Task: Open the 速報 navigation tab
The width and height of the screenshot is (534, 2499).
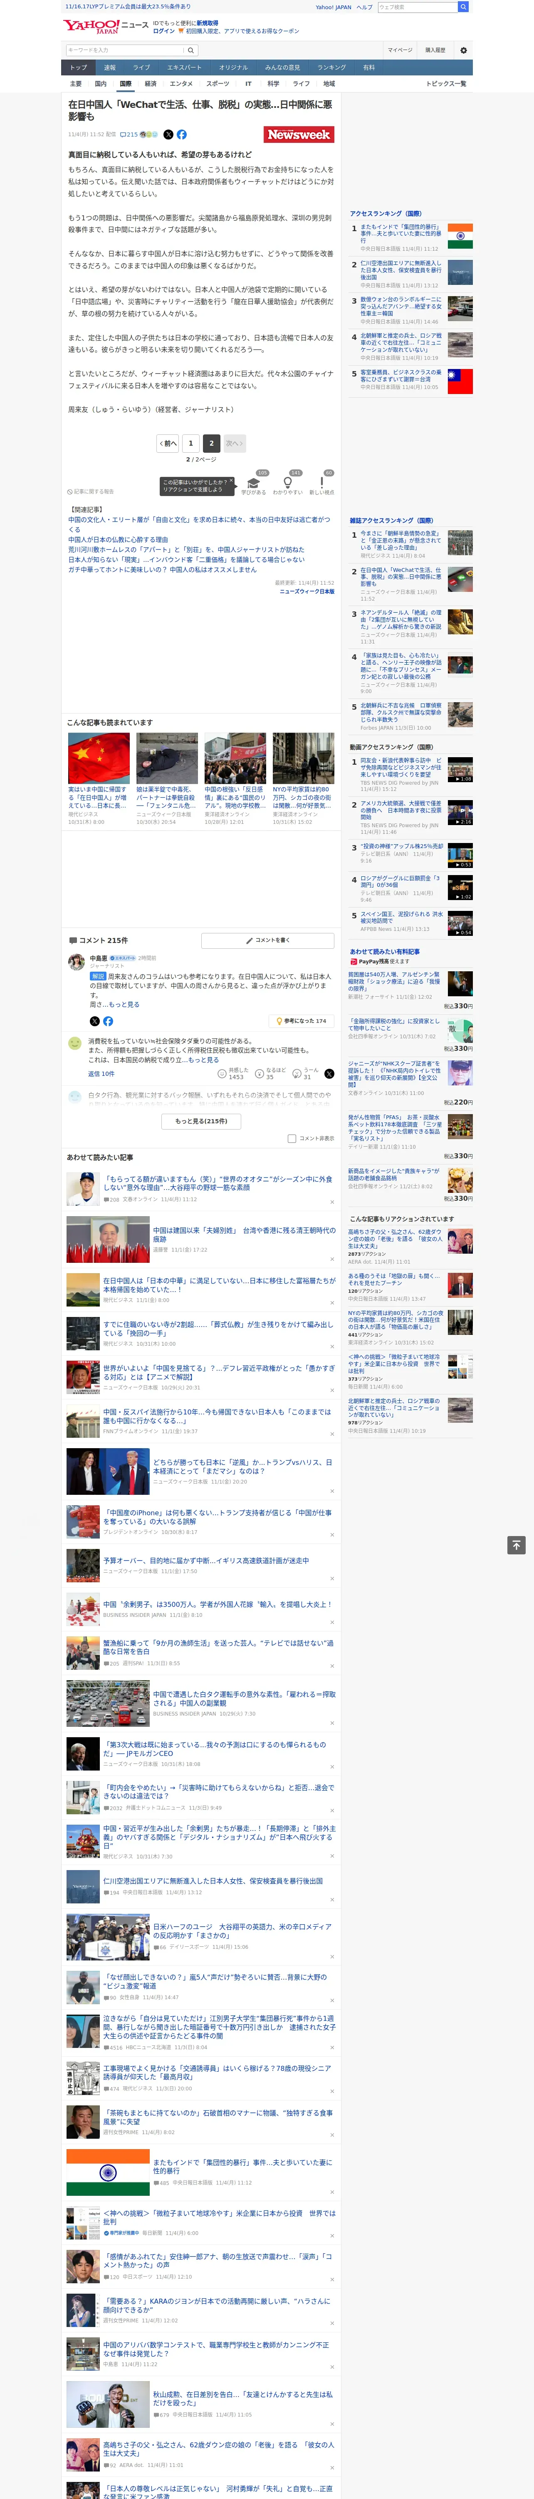Action: [109, 68]
